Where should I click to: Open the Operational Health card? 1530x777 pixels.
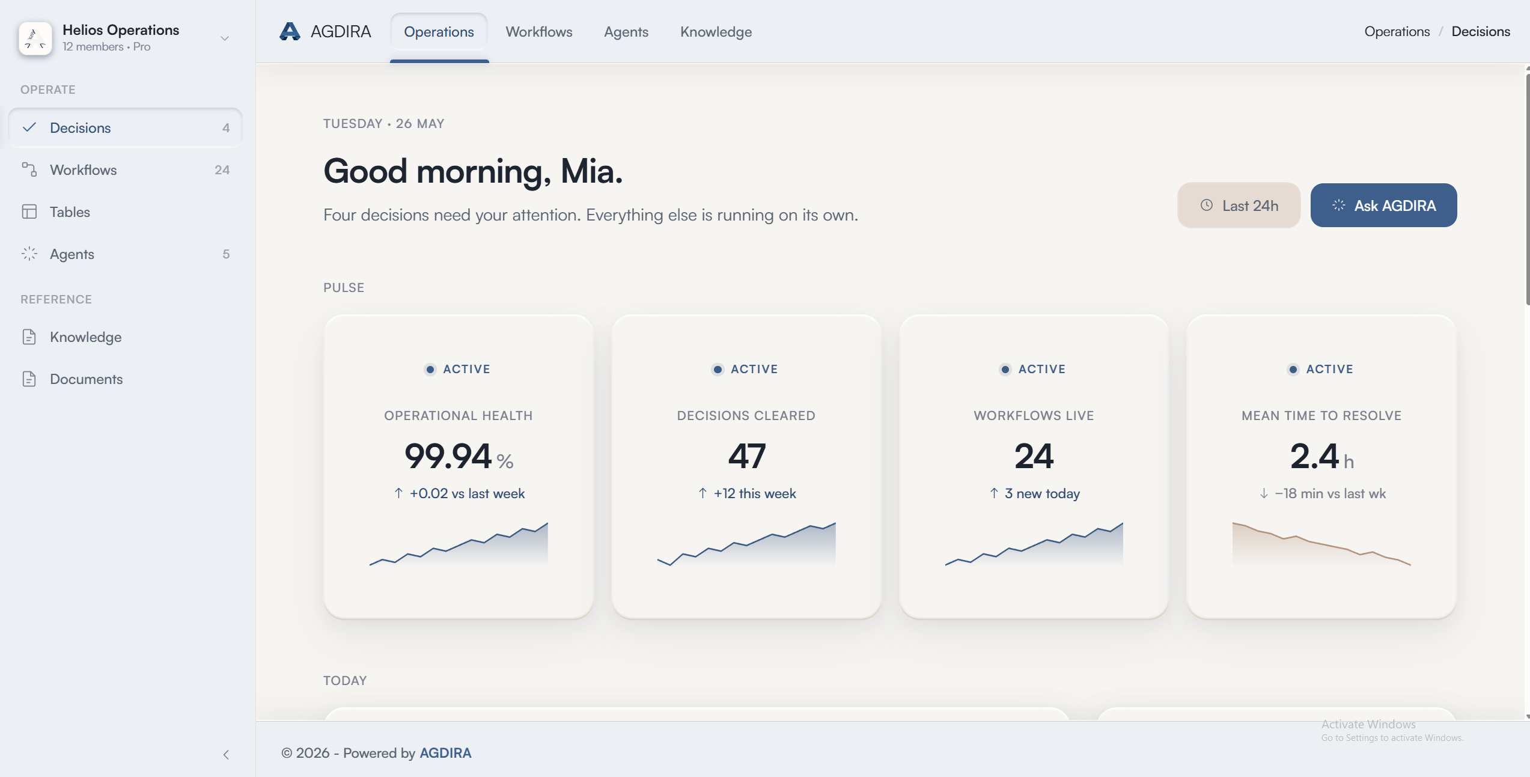[x=459, y=466]
